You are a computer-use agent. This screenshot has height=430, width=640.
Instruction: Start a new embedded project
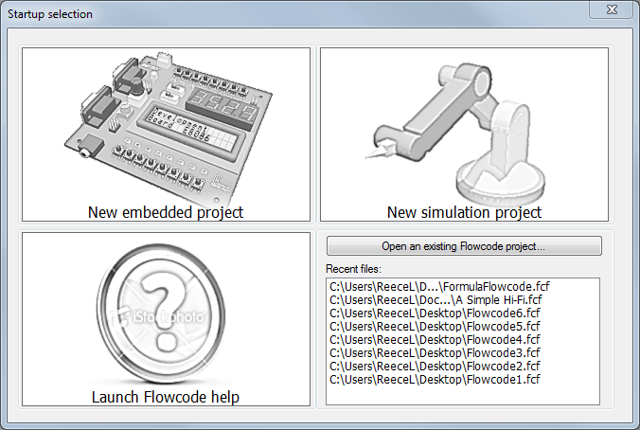[166, 134]
